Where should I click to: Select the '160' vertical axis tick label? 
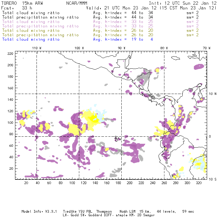coord(10,88)
